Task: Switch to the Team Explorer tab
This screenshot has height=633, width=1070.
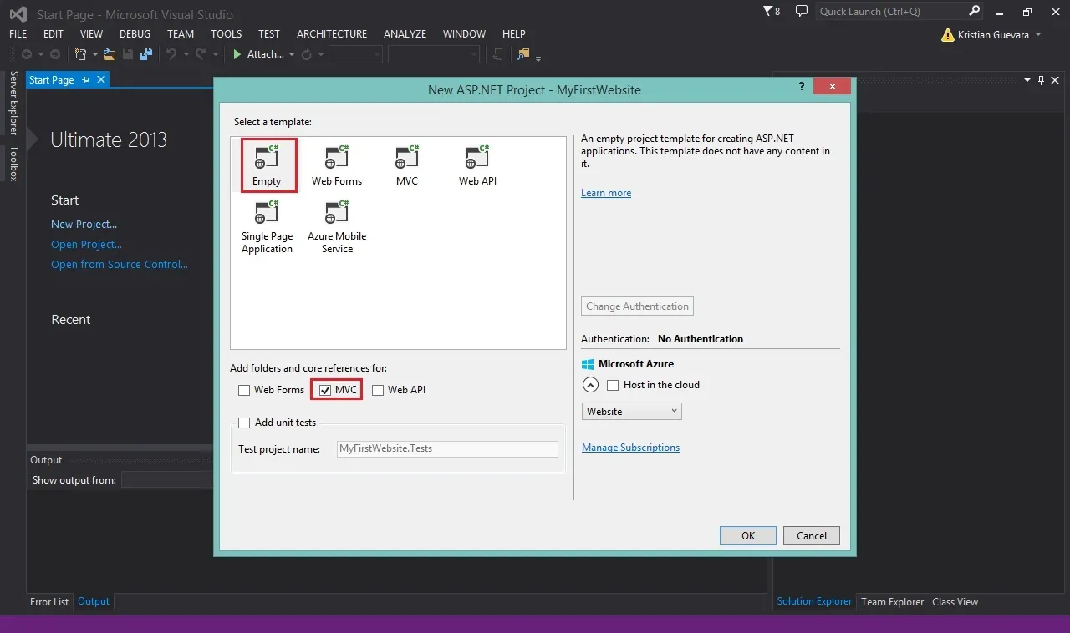Action: tap(893, 602)
